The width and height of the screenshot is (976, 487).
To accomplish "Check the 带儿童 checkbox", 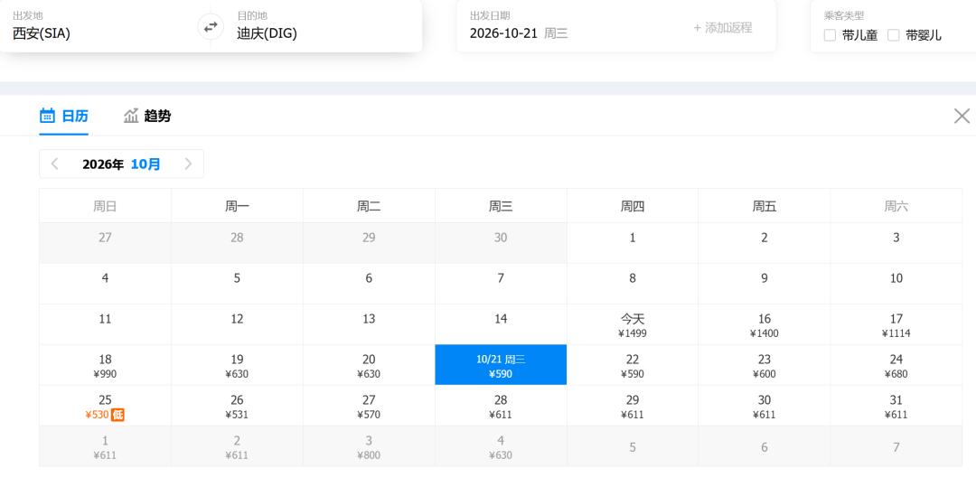I will 830,35.
